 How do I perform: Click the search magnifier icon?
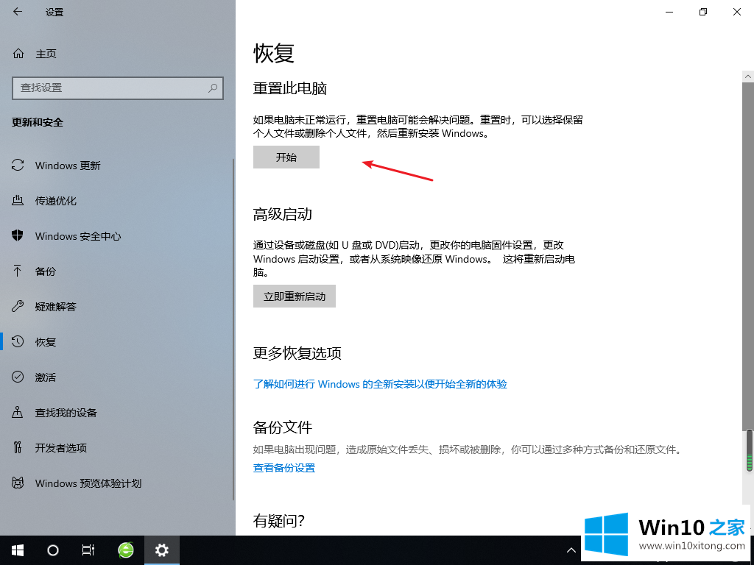point(213,88)
